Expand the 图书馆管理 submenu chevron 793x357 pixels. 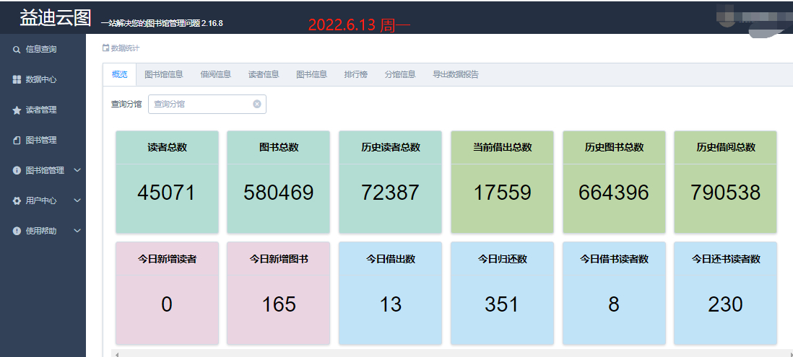point(77,171)
